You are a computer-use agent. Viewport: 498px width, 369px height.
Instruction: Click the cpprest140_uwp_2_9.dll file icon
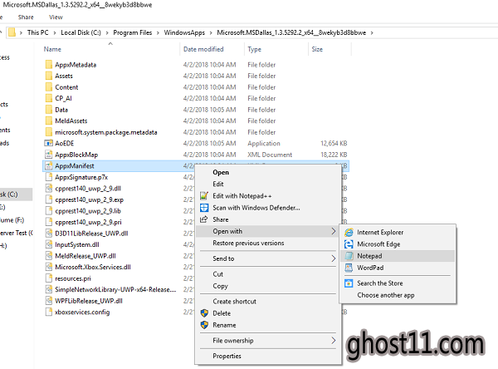(49, 189)
